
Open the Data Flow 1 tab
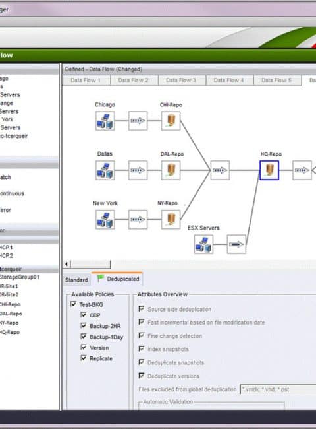click(x=86, y=81)
